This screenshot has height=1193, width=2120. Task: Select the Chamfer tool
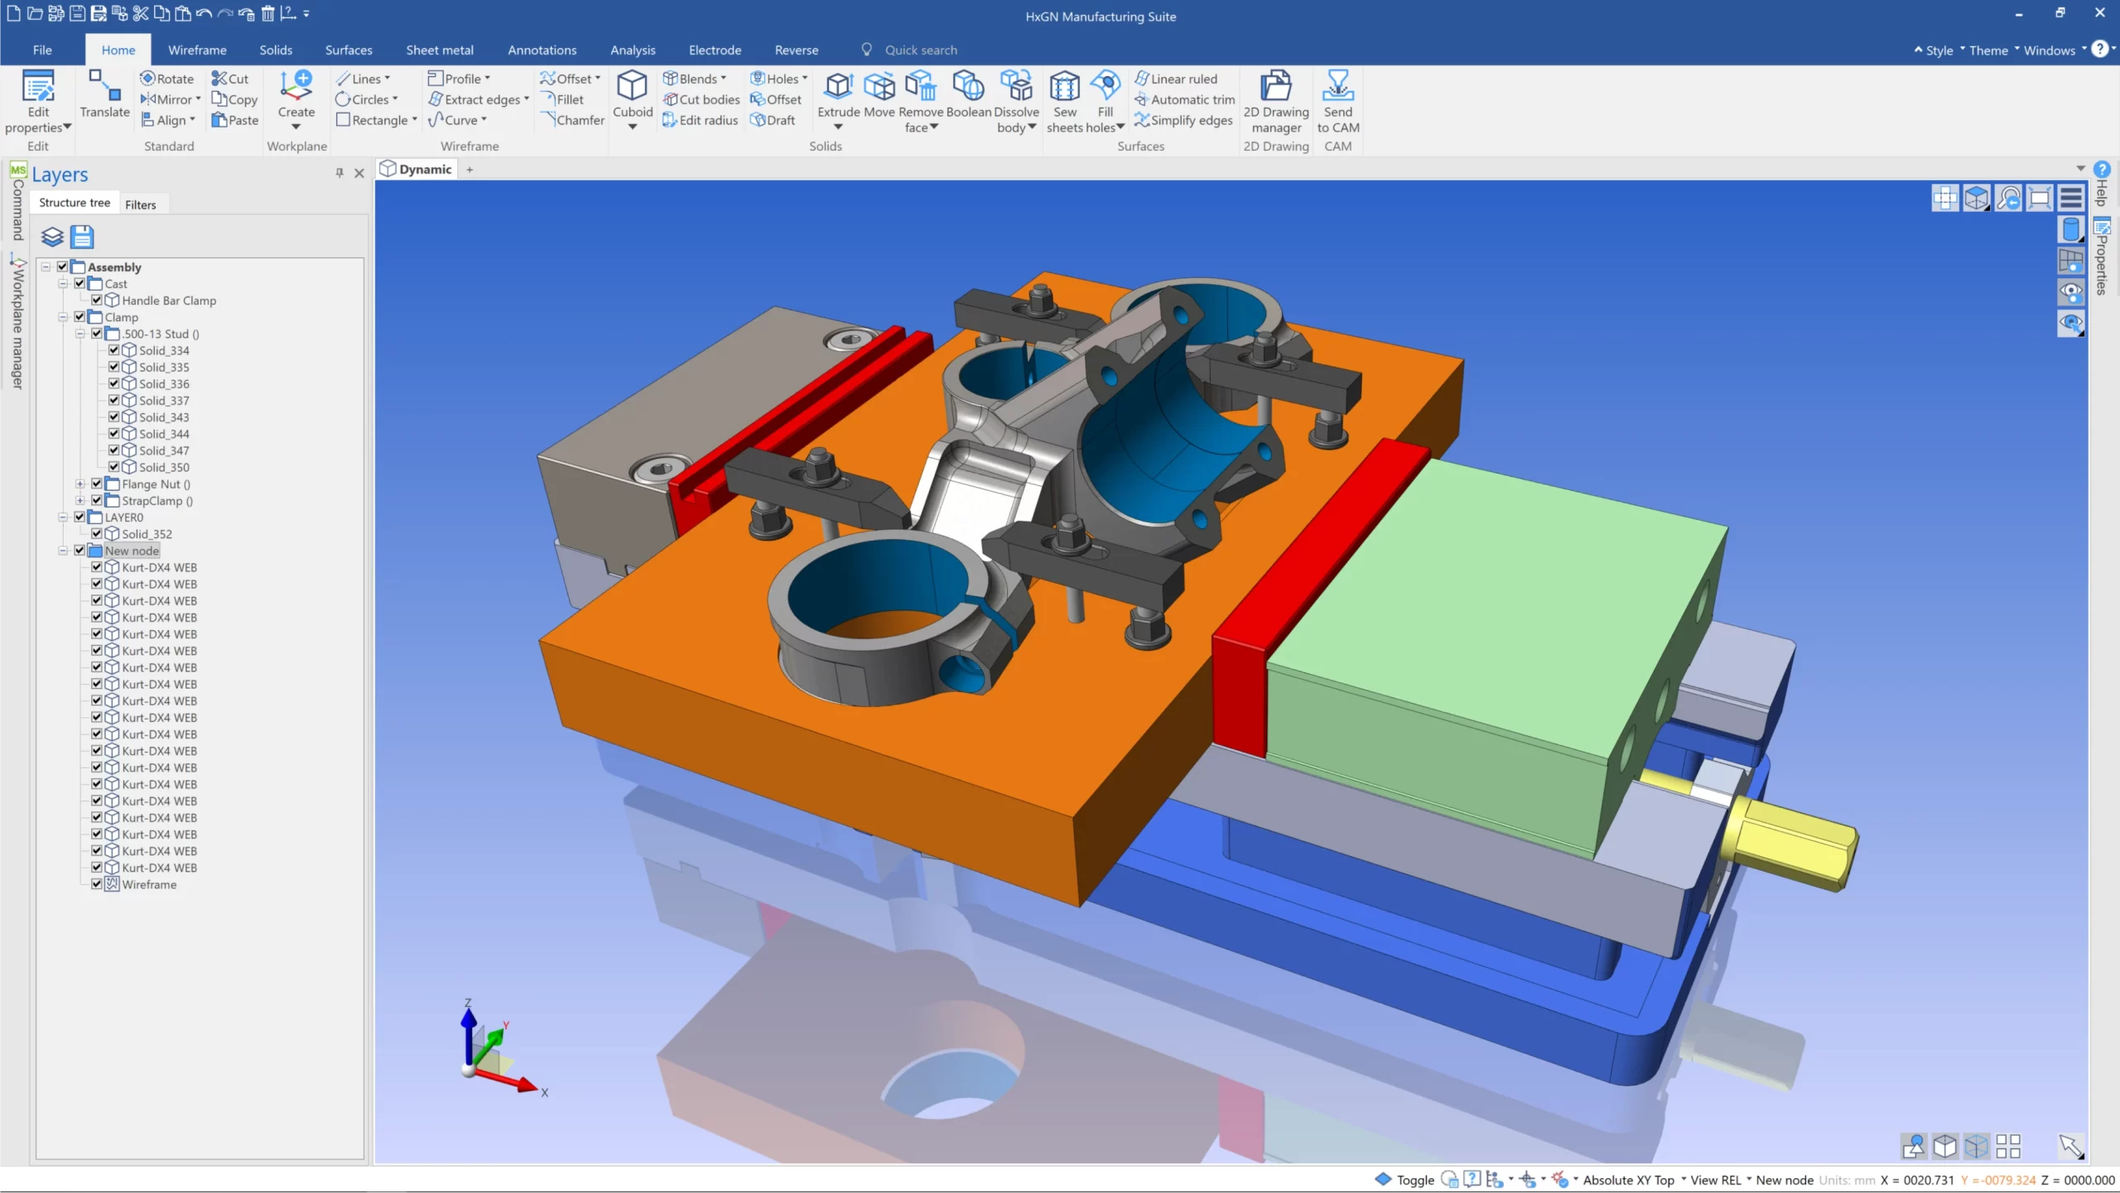pyautogui.click(x=573, y=120)
